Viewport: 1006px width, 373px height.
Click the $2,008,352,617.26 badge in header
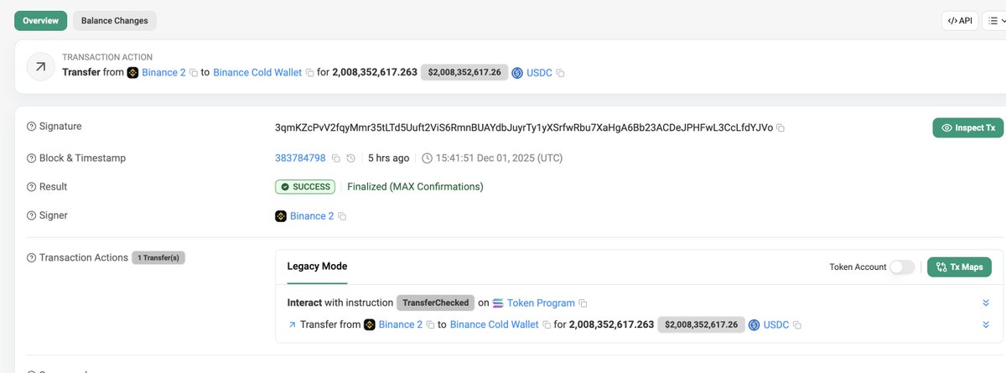coord(464,73)
